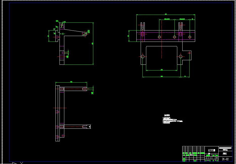This screenshot has height=164, width=236.
Task: Select the Q235 material text in title block
Action: click(212, 150)
